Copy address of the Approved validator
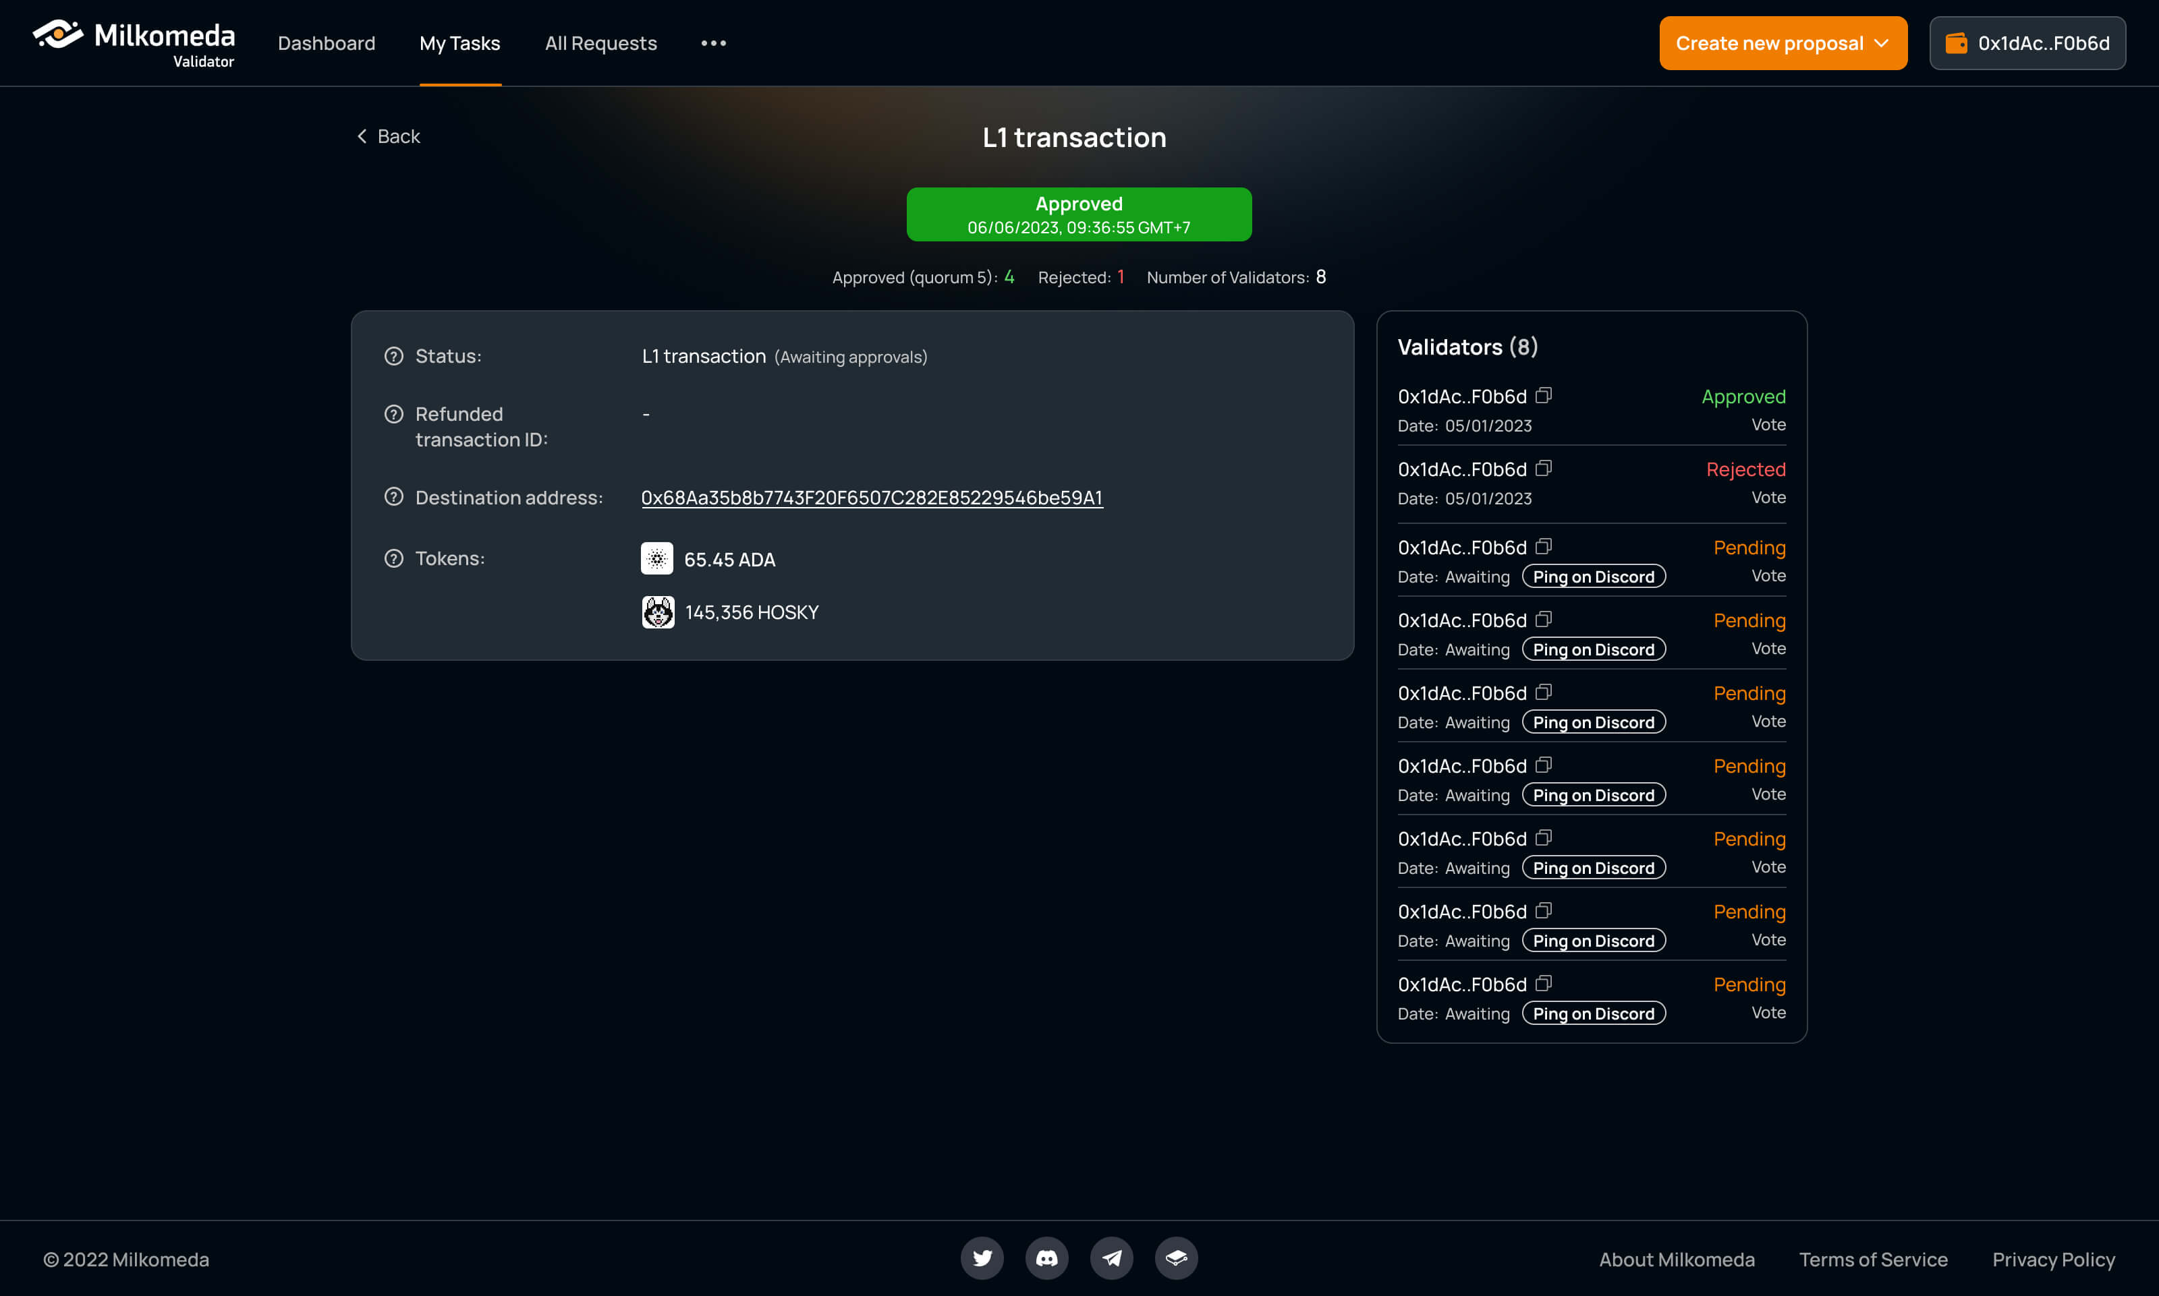2159x1296 pixels. (x=1544, y=396)
